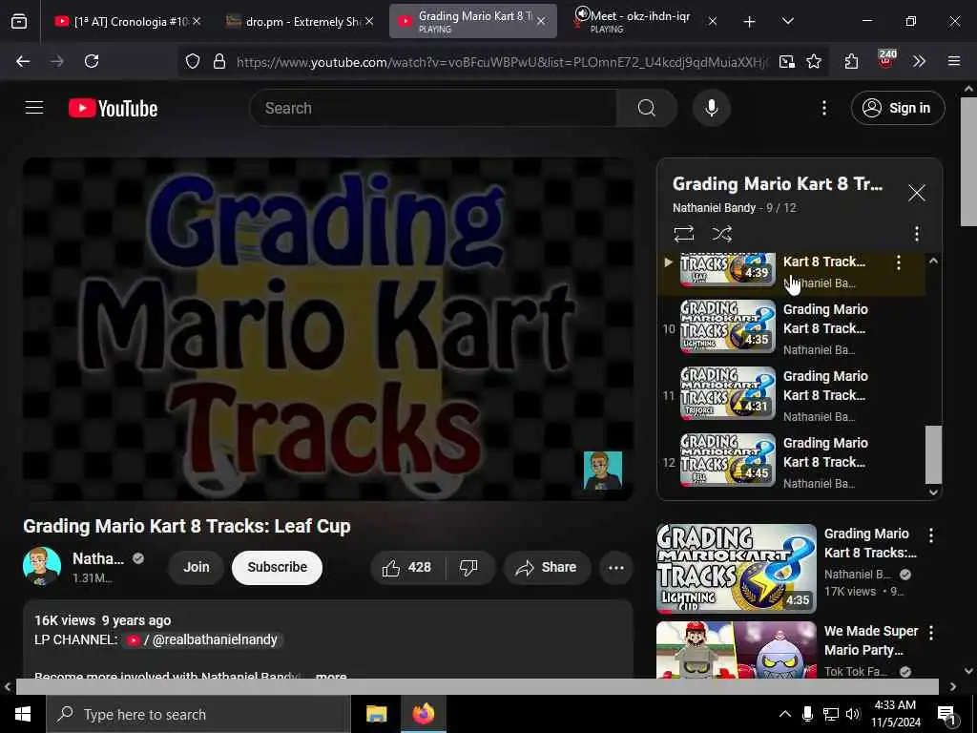
Task: Click the Sign in button
Action: pos(897,108)
